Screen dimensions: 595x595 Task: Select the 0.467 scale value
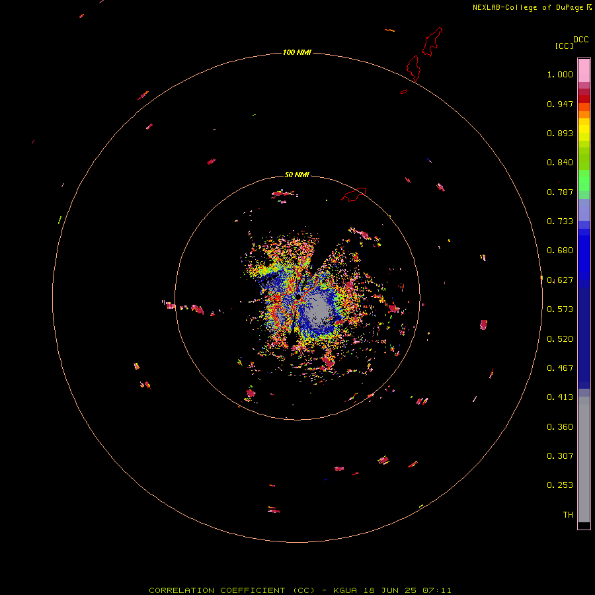(560, 368)
